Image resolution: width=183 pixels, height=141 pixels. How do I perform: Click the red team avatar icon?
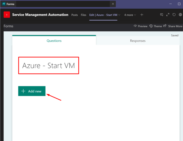[x=7, y=15]
